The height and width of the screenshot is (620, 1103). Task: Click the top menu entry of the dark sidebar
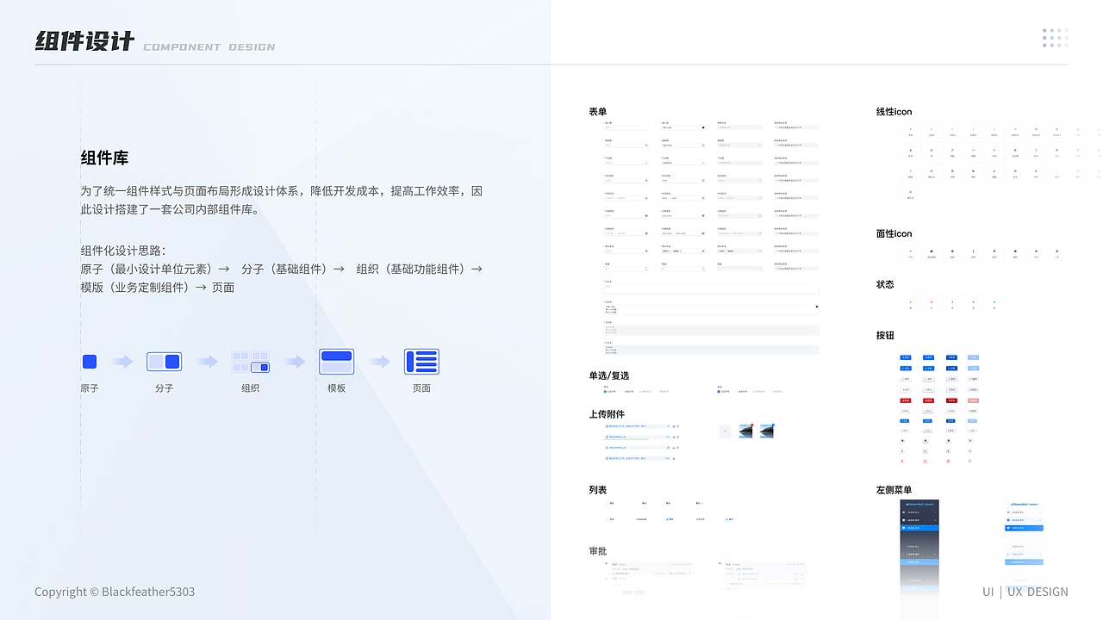point(919,512)
